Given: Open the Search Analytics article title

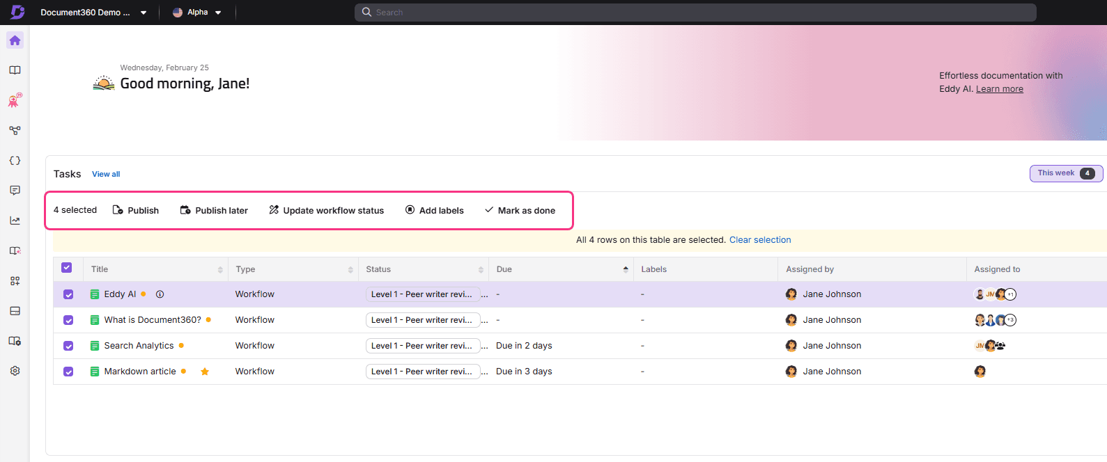Looking at the screenshot, I should tap(139, 346).
